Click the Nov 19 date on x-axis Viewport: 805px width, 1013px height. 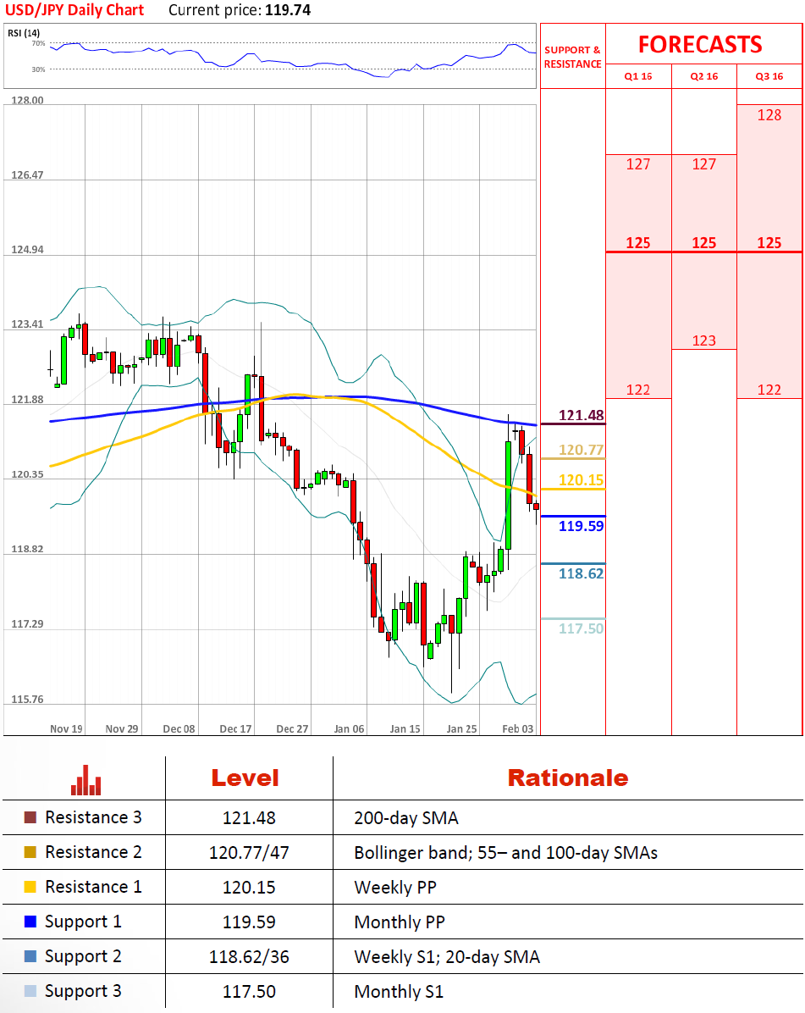pos(67,728)
